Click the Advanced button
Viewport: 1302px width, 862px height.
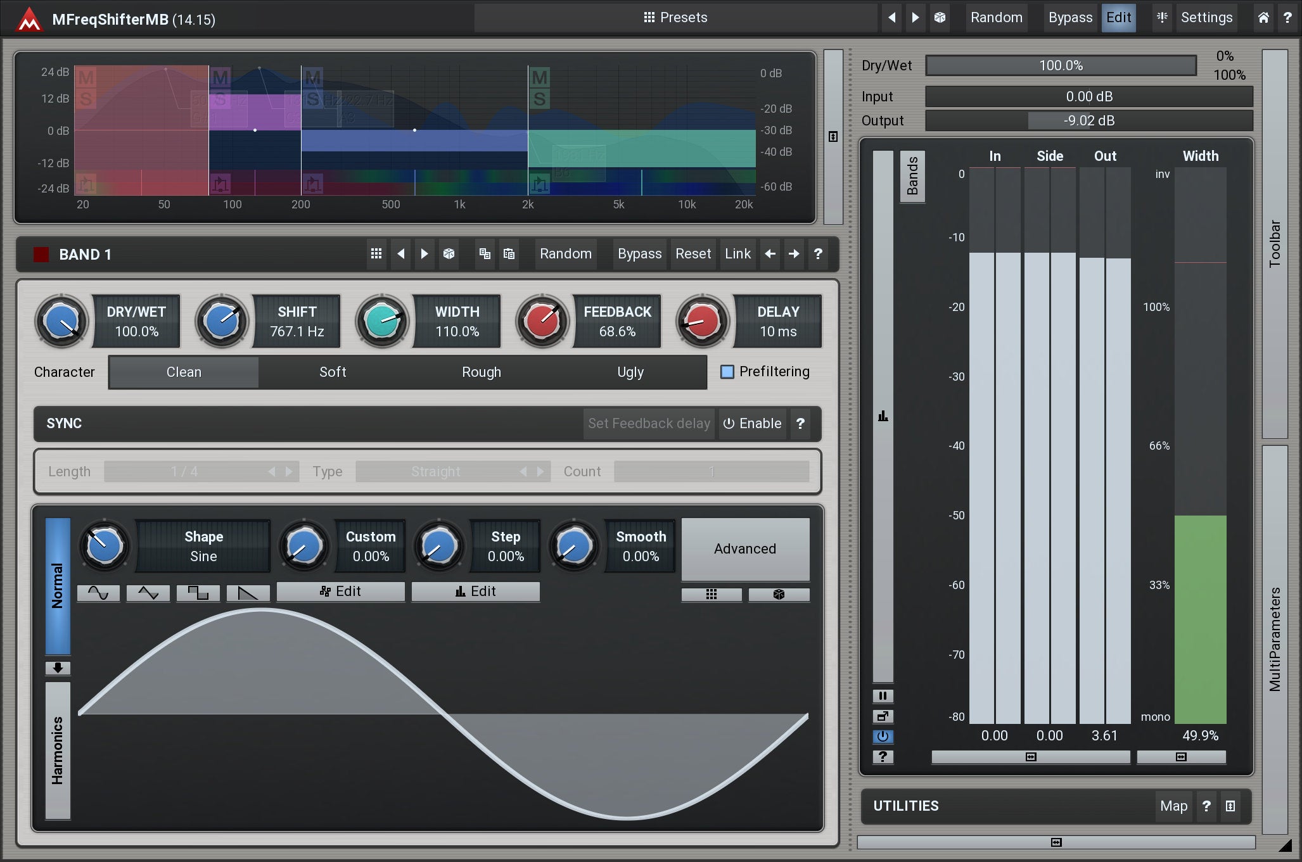744,549
